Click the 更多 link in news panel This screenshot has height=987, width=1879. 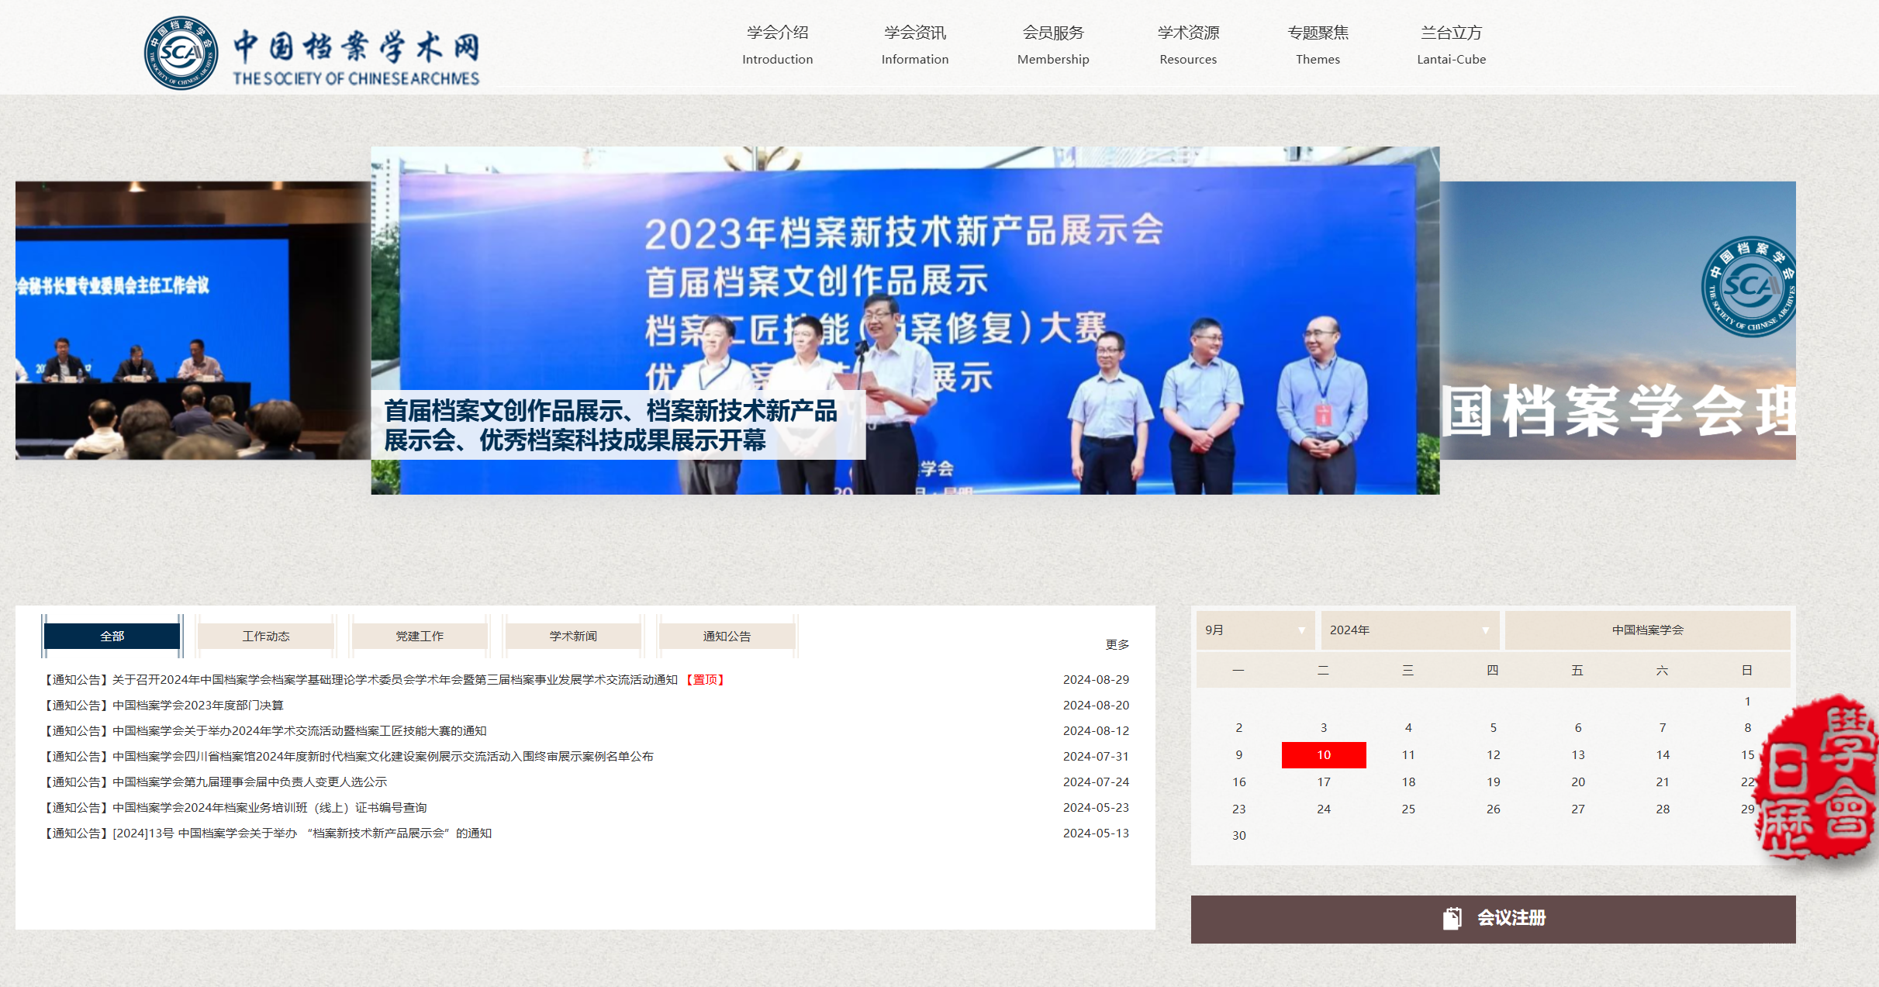click(1117, 644)
